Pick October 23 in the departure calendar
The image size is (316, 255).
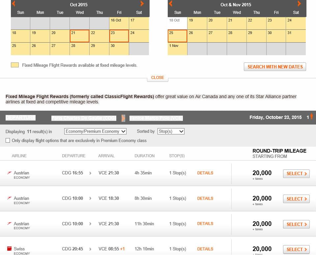[x=119, y=36]
